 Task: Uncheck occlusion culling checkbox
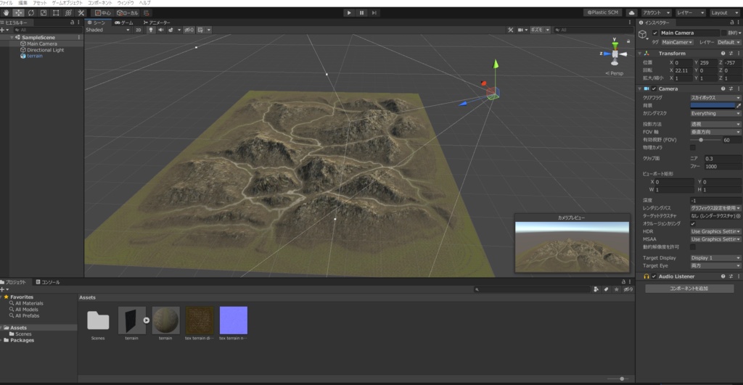coord(693,223)
